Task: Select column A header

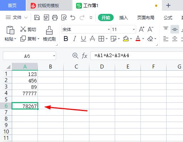Action: tap(25, 67)
